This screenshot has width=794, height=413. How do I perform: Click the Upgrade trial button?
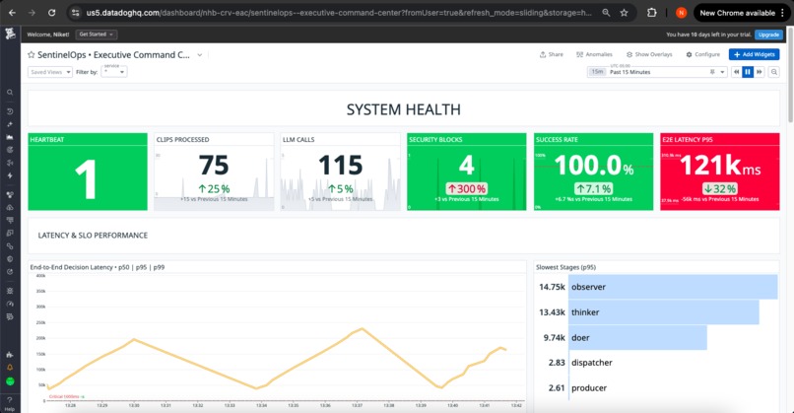pyautogui.click(x=768, y=34)
